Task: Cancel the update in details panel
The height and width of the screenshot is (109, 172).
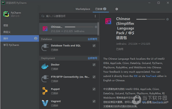Action: click(x=167, y=19)
